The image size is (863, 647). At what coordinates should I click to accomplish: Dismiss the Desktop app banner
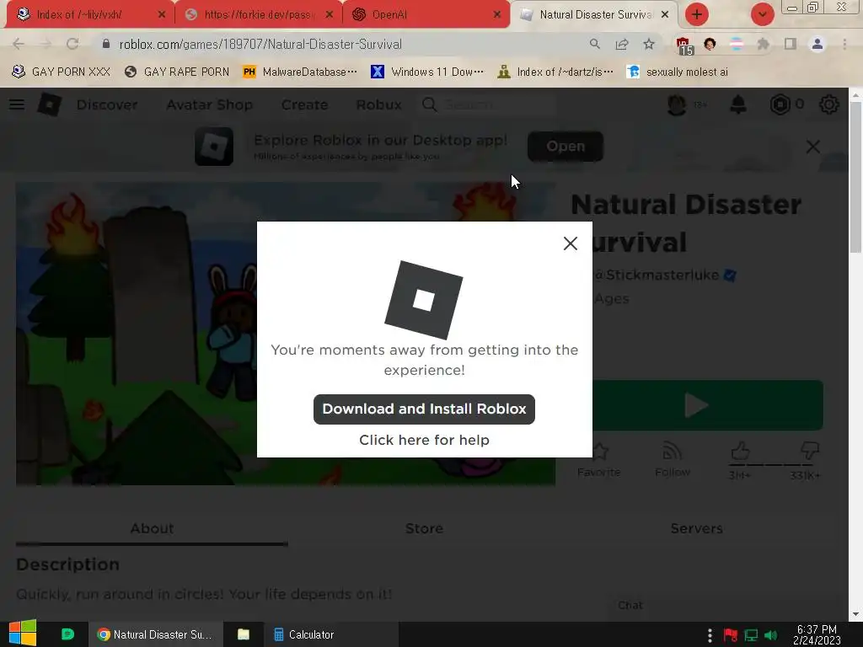pyautogui.click(x=813, y=147)
